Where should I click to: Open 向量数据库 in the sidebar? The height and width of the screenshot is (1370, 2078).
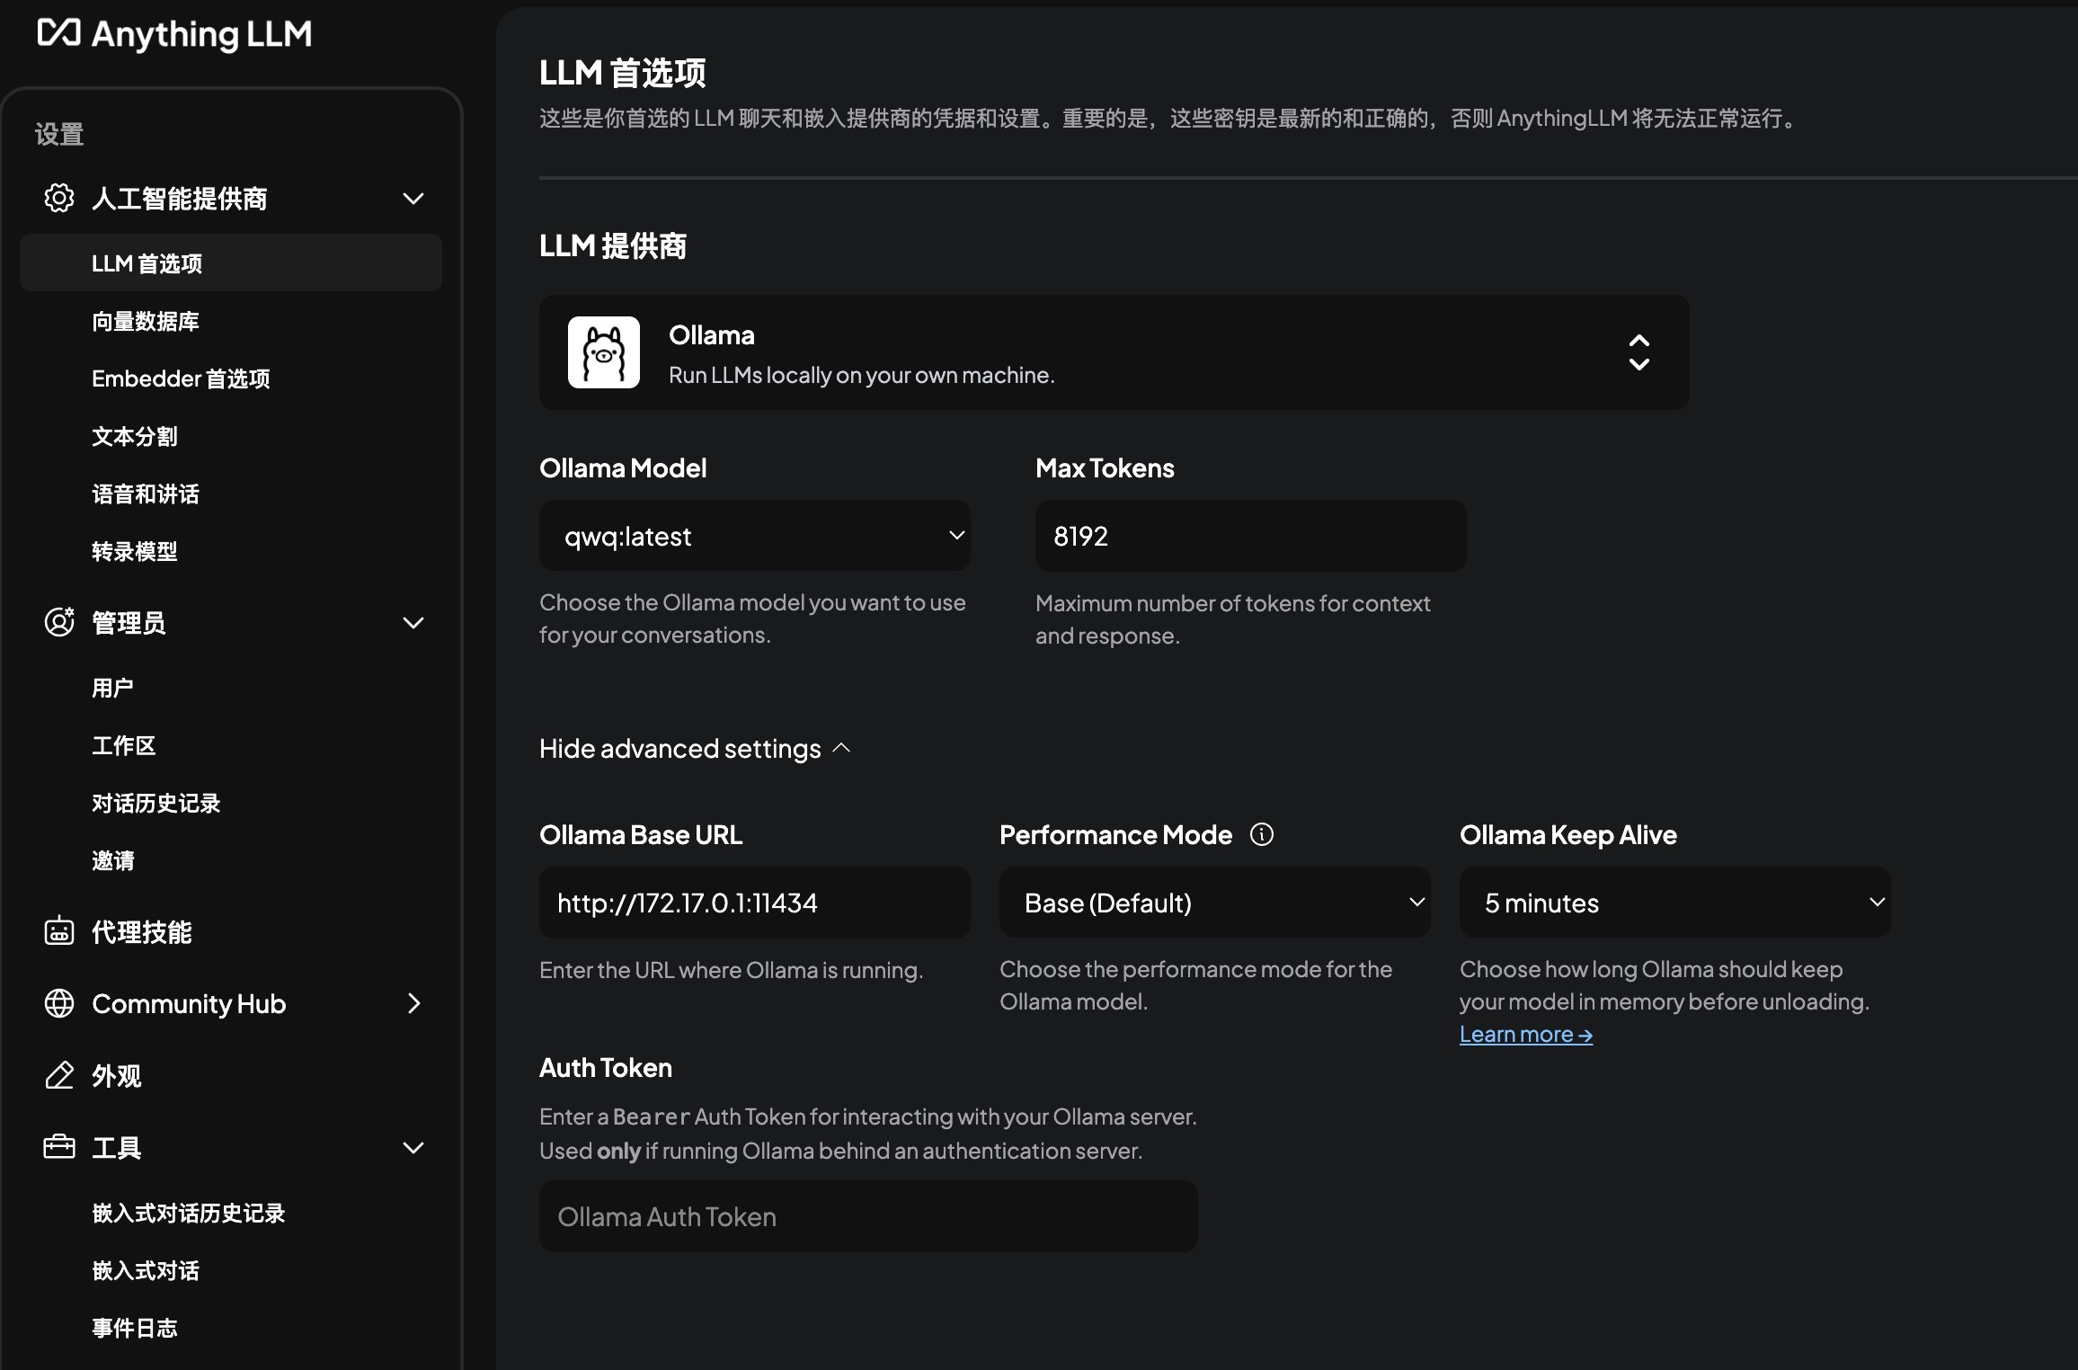pyautogui.click(x=146, y=321)
